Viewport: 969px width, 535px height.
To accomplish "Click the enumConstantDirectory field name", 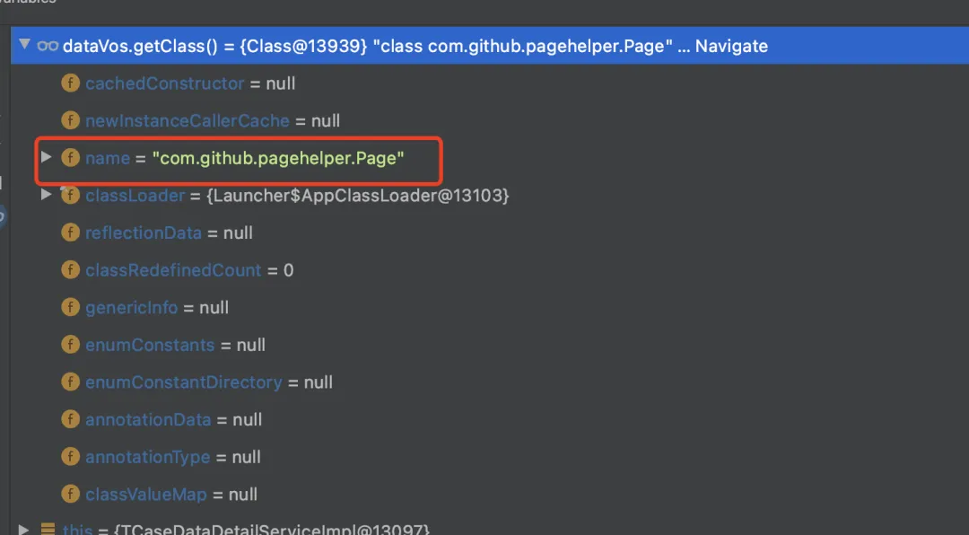I will (184, 382).
